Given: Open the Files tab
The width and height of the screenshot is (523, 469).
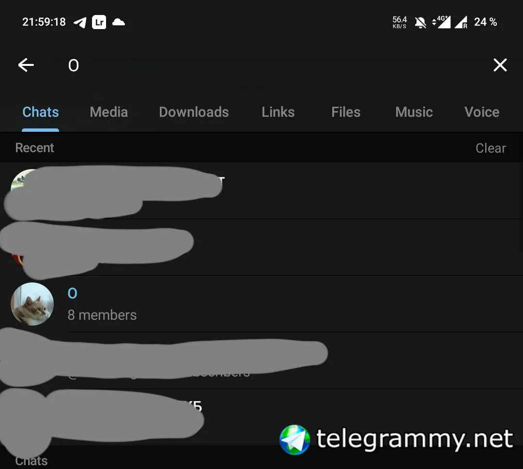Looking at the screenshot, I should pyautogui.click(x=346, y=112).
